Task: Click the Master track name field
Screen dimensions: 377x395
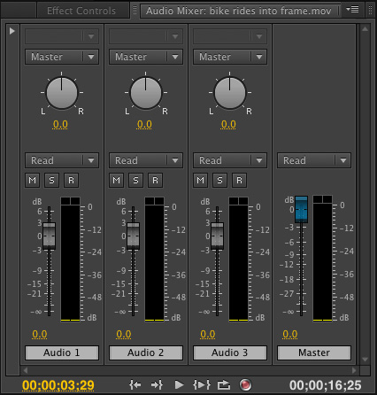Action: (x=314, y=352)
